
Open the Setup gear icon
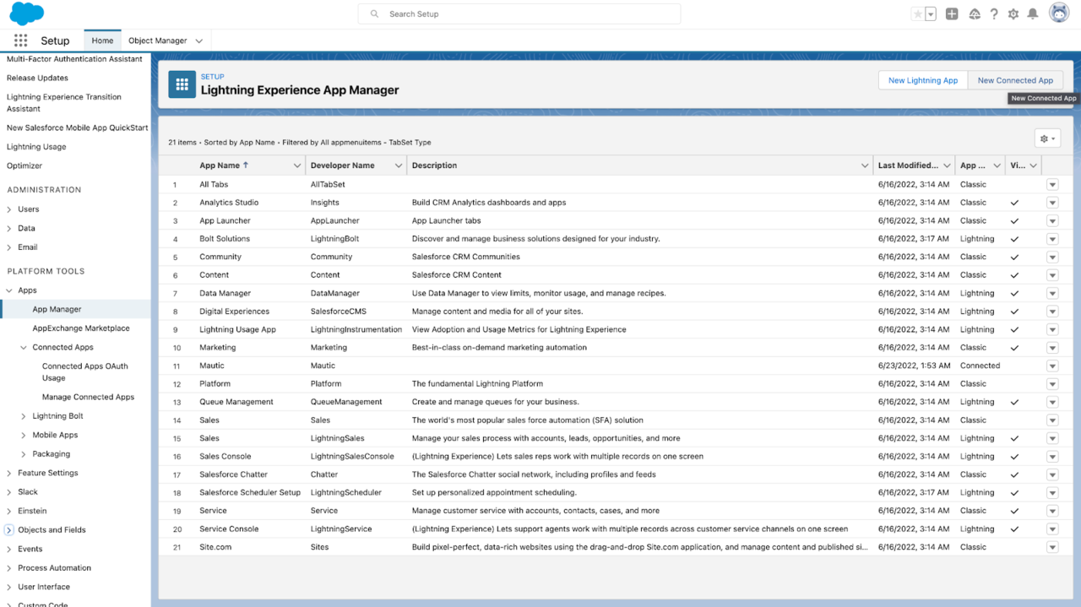pyautogui.click(x=1013, y=14)
